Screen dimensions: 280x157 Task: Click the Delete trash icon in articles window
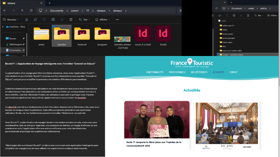(248, 16)
